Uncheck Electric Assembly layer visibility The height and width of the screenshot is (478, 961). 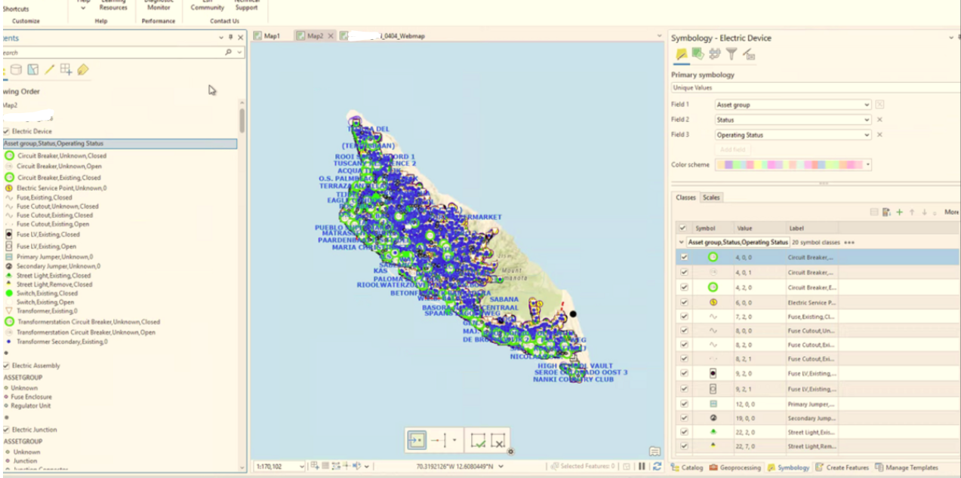point(7,366)
